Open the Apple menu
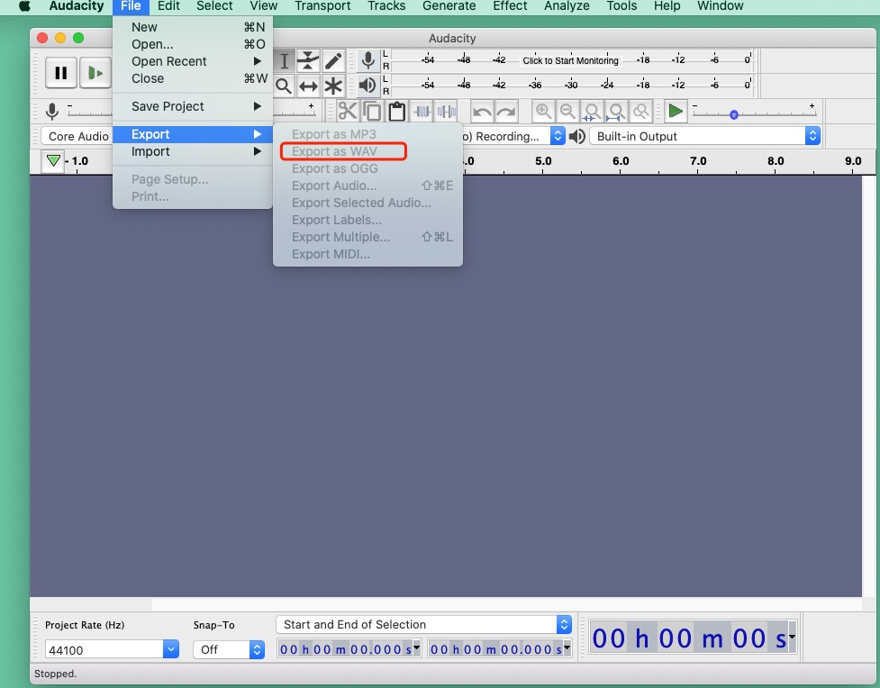 [x=24, y=6]
